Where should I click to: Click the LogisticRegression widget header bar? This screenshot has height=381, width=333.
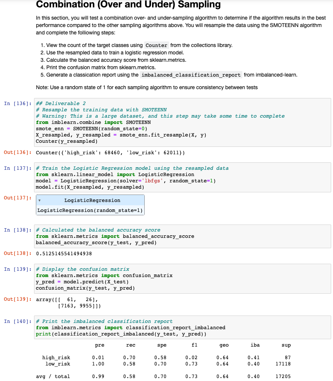pyautogui.click(x=90, y=200)
